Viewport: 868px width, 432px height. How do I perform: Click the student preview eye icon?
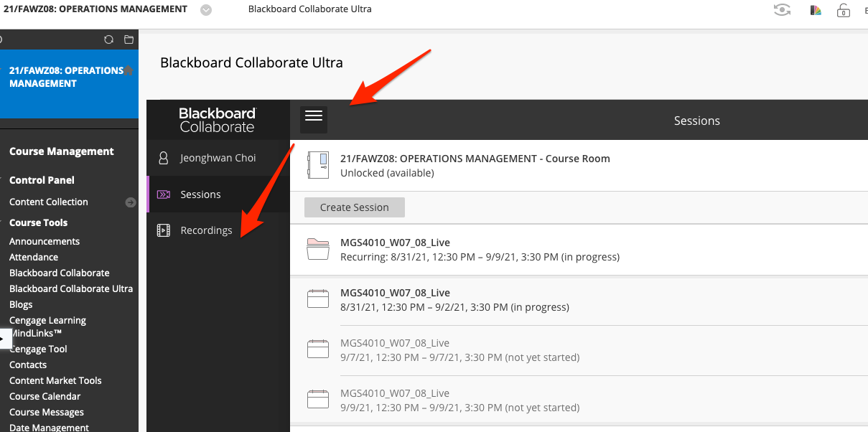782,10
